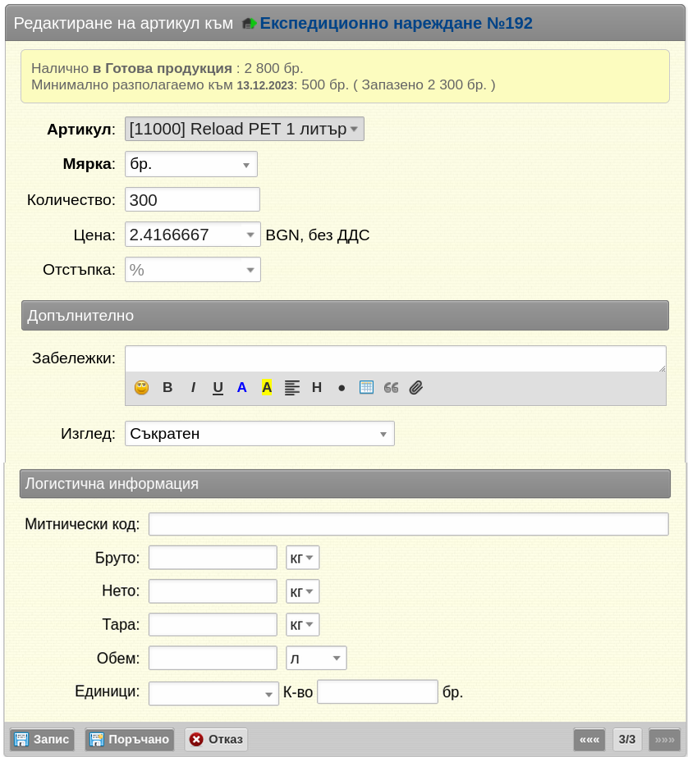Click the Забележки notes text area
This screenshot has width=688, height=757.
click(396, 358)
